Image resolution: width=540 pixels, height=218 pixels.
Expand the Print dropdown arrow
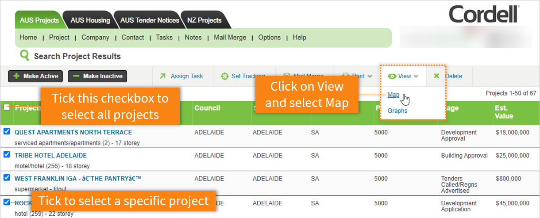click(x=370, y=76)
